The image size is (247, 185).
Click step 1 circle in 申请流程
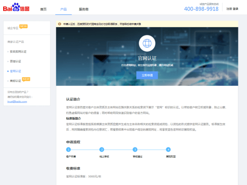[x=68, y=149]
